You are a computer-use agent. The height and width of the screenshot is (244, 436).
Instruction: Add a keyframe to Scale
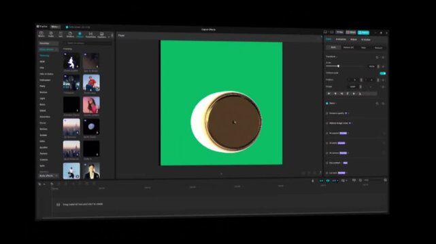pos(383,66)
